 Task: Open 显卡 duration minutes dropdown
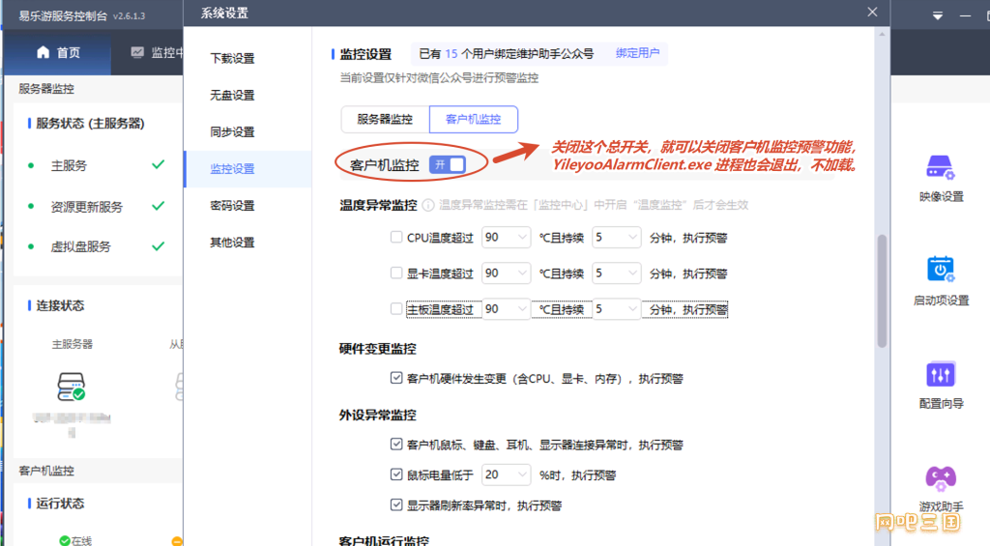tap(616, 273)
